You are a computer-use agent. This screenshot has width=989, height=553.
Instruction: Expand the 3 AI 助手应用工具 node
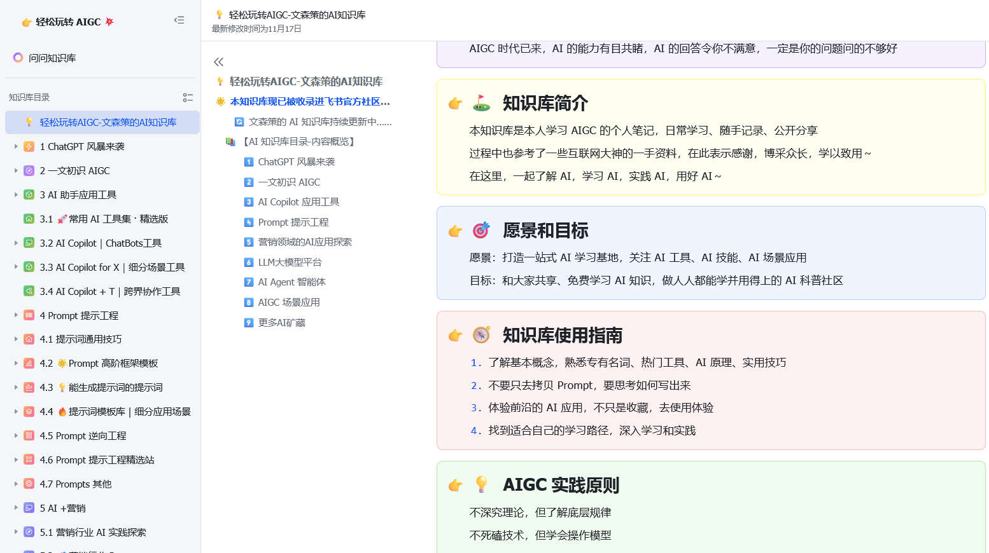tap(16, 195)
